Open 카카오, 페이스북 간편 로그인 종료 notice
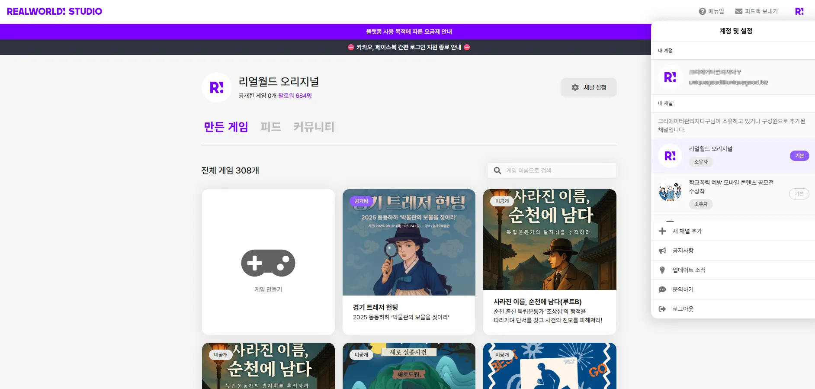Image resolution: width=815 pixels, height=389 pixels. coord(409,47)
